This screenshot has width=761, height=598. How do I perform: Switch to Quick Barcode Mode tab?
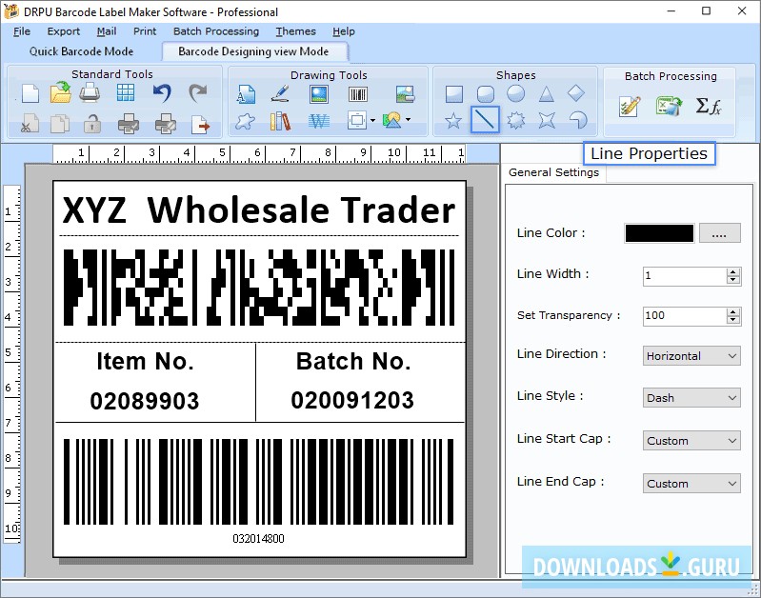[81, 51]
